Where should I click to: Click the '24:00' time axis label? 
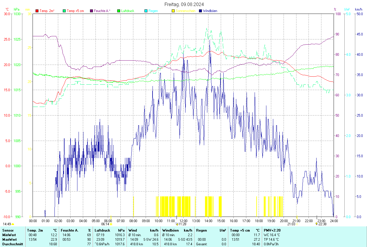(334, 221)
